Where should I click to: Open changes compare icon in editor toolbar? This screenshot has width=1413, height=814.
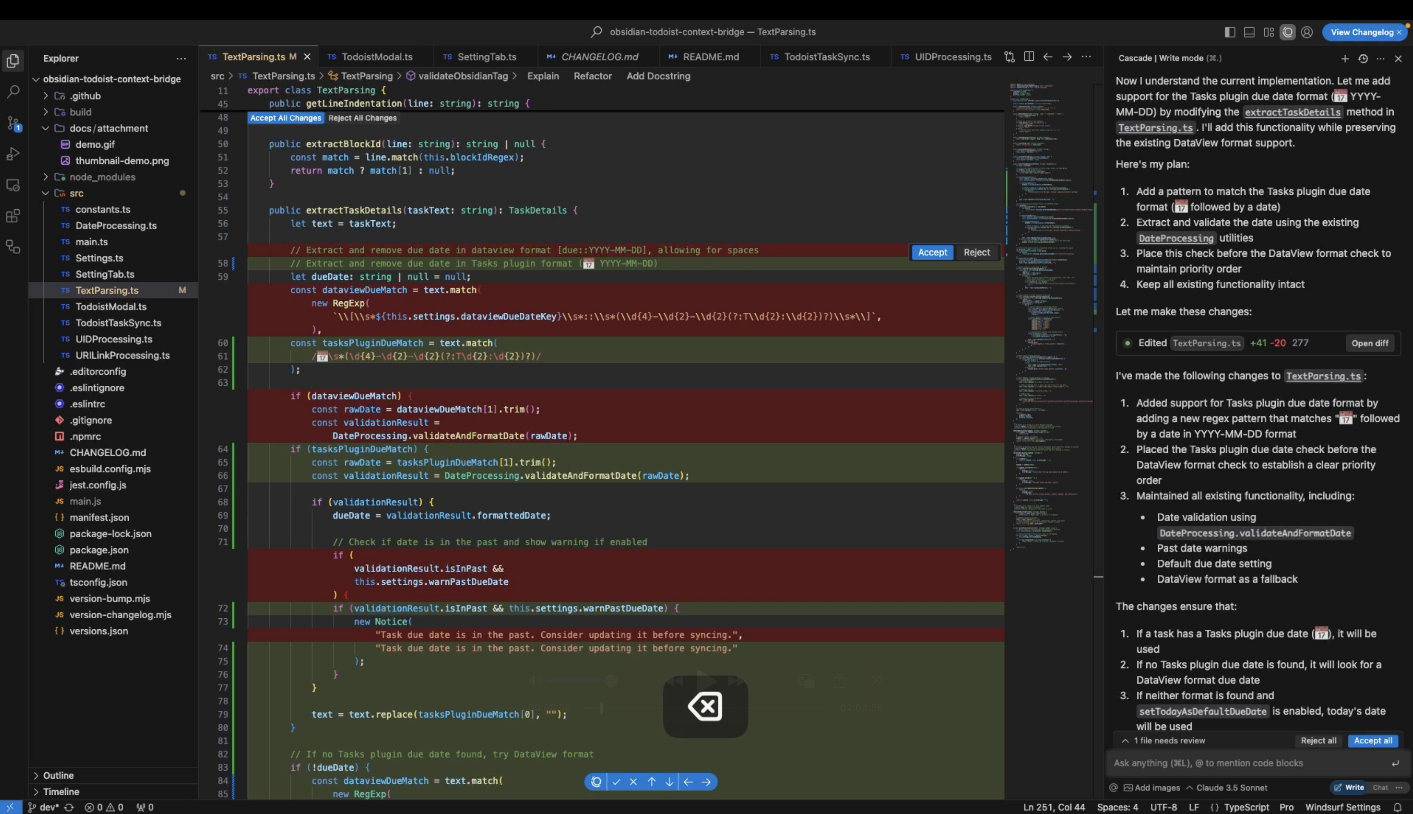(1009, 57)
